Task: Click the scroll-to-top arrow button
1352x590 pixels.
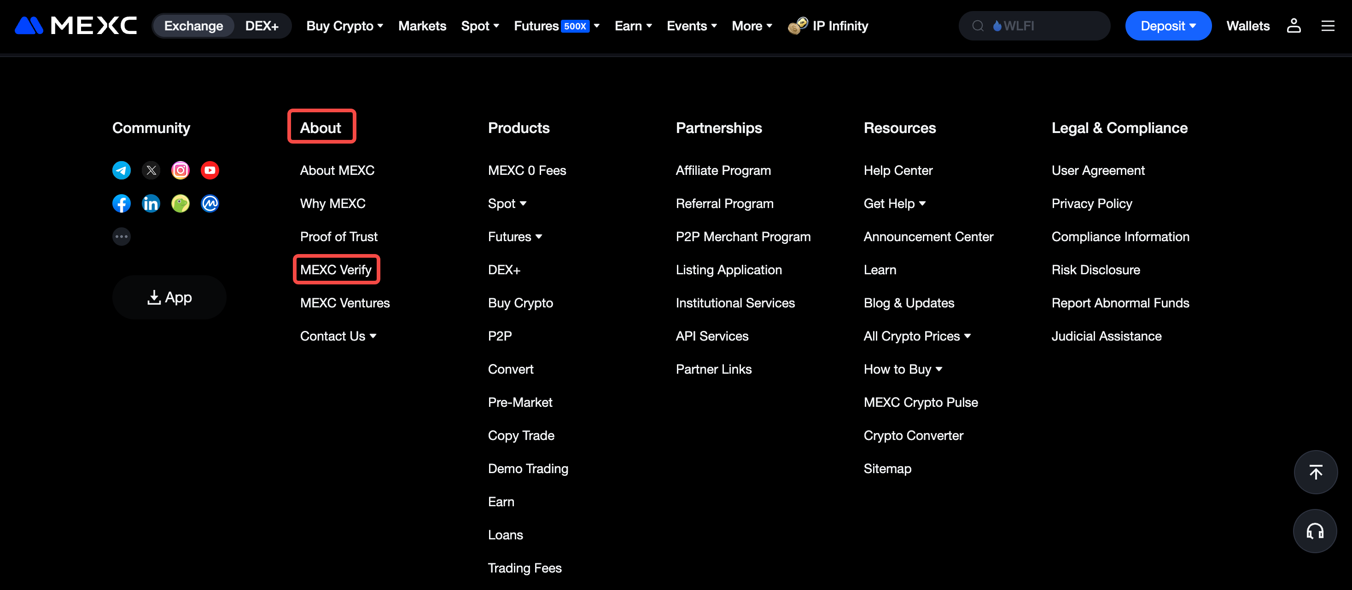Action: [x=1315, y=472]
